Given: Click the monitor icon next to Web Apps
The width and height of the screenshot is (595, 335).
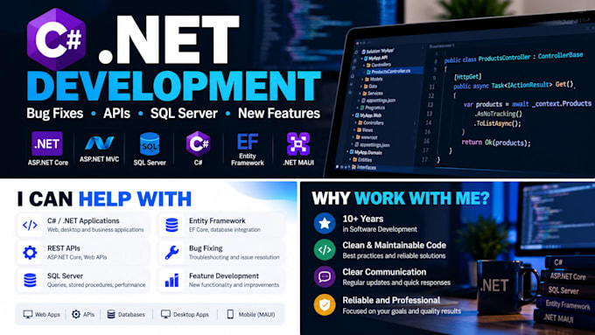Looking at the screenshot, I should 28,314.
